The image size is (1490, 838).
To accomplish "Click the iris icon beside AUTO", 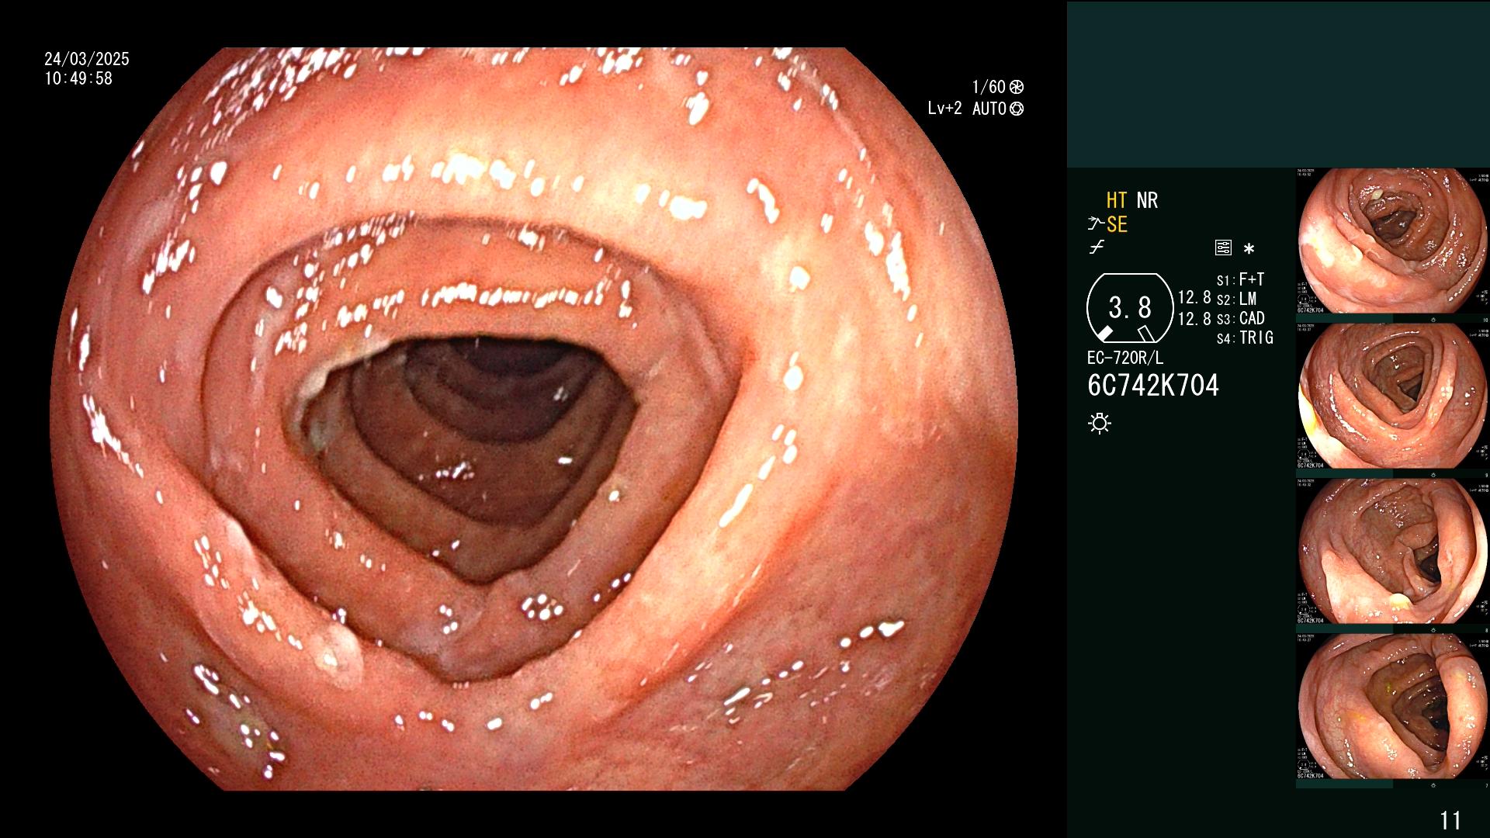I will [x=1017, y=109].
